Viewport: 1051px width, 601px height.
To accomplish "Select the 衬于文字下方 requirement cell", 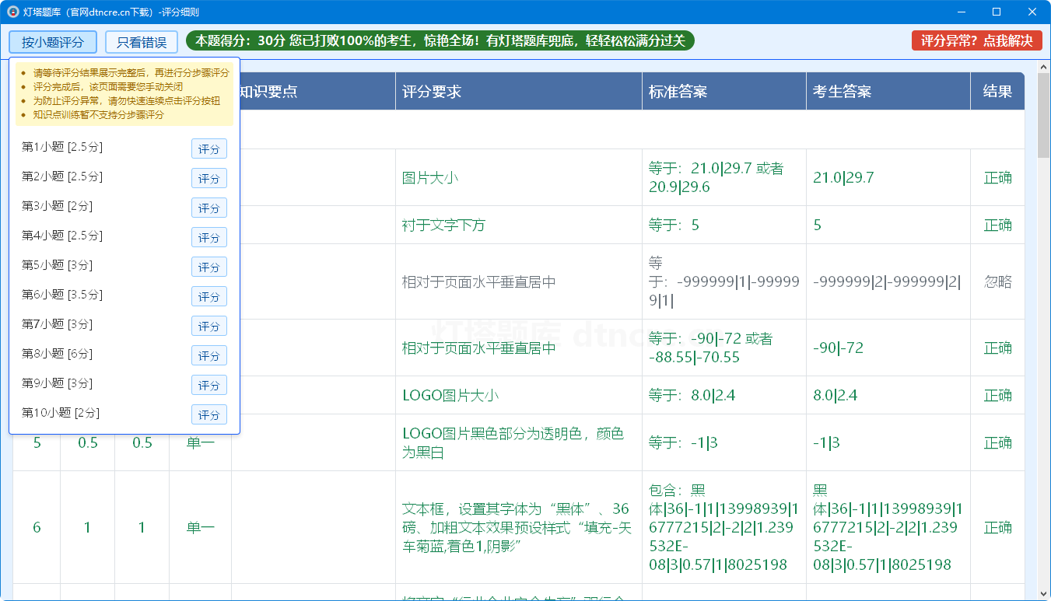I will pyautogui.click(x=519, y=225).
